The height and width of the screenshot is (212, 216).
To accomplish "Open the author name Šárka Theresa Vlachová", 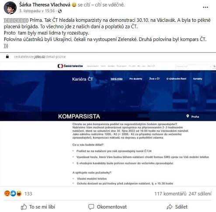I will (45, 5).
